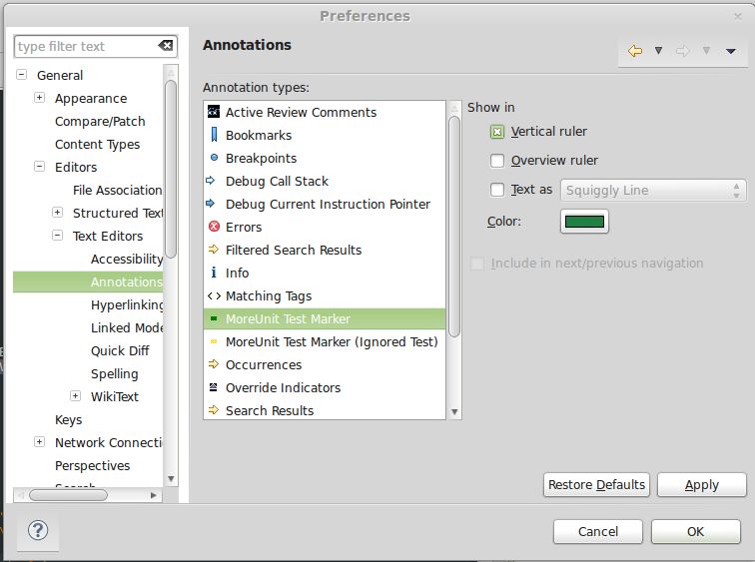Click the Debug Call Stack arrow icon
755x562 pixels.
coord(211,181)
